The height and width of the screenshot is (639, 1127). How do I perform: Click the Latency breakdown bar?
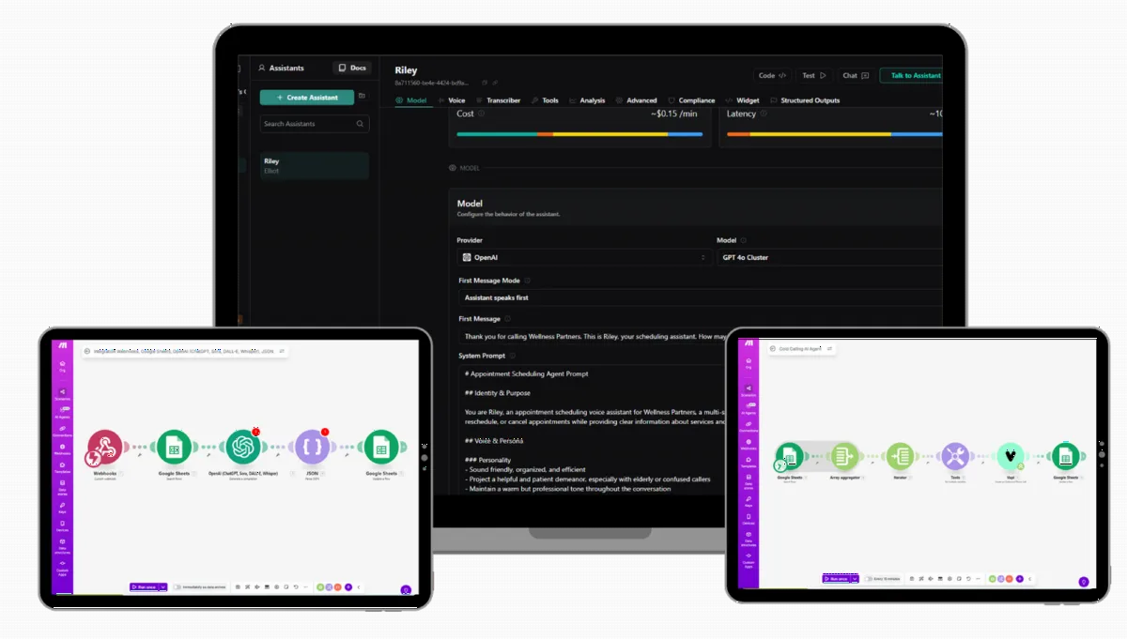click(x=835, y=134)
